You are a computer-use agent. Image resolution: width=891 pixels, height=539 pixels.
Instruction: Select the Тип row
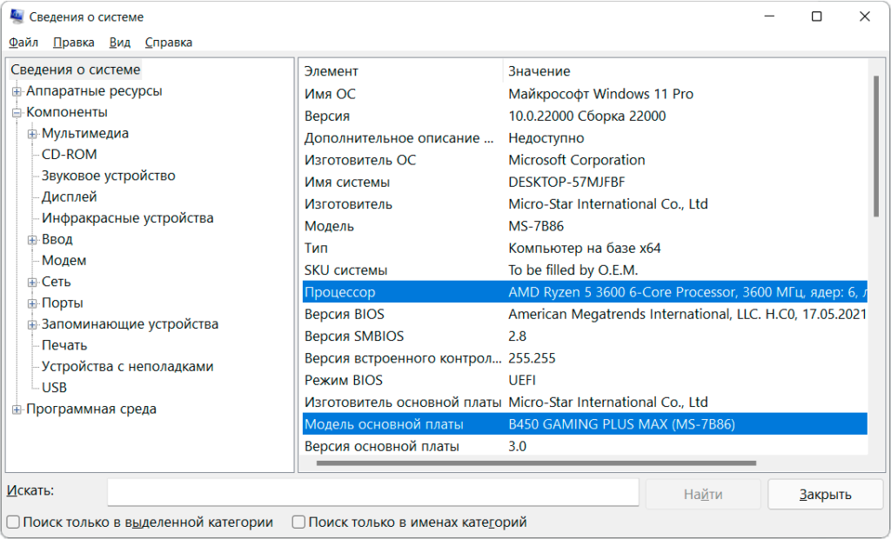(x=585, y=249)
